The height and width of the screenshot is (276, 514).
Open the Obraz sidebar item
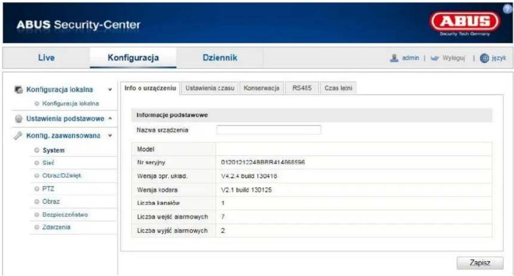click(x=51, y=202)
